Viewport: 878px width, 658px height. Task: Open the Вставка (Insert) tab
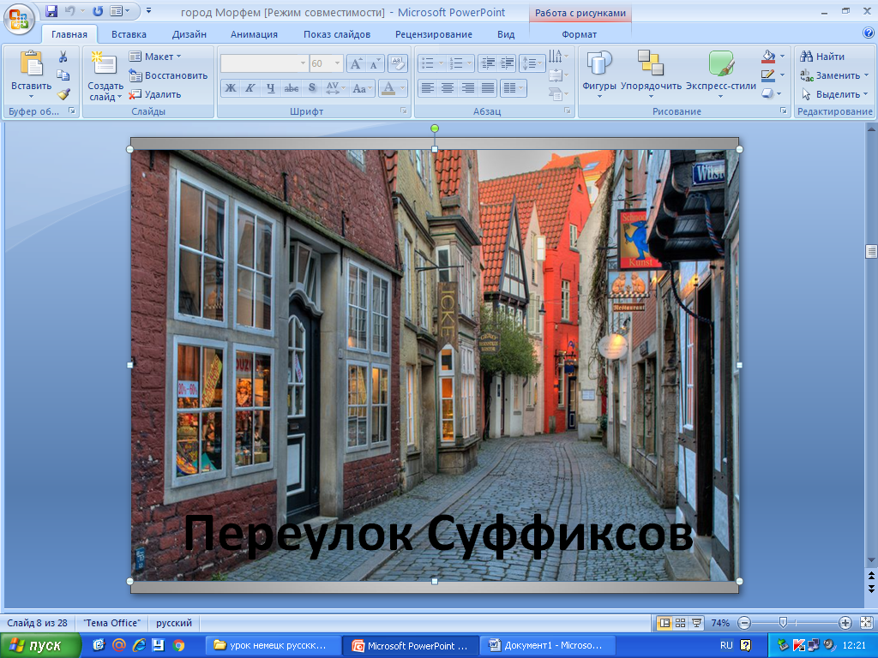click(x=129, y=34)
